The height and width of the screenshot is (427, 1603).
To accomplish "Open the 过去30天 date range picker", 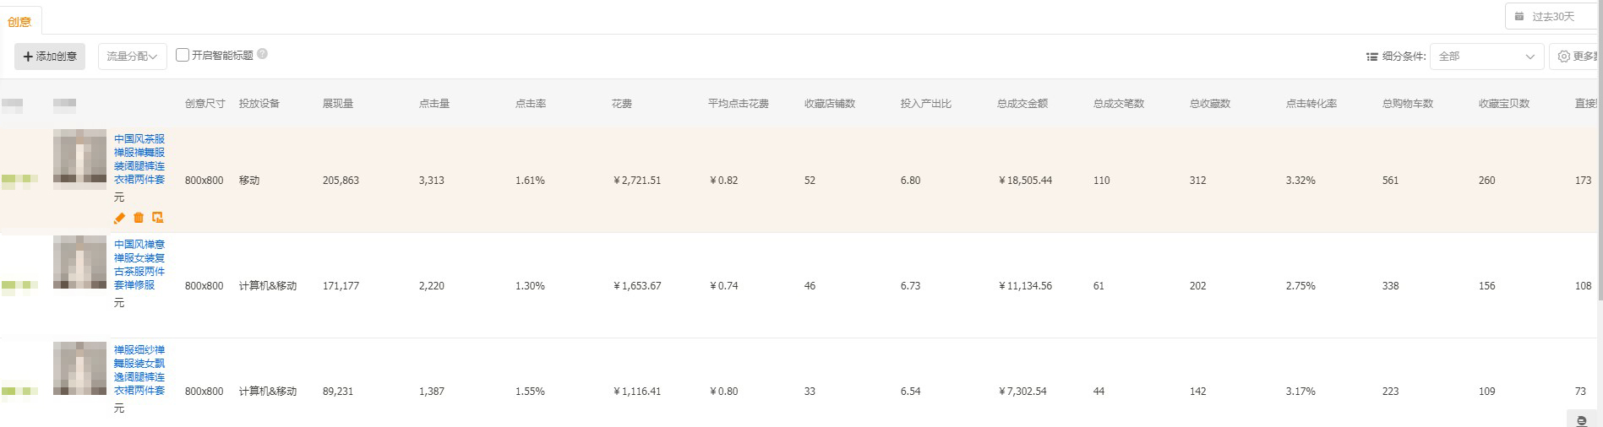I will 1553,17.
